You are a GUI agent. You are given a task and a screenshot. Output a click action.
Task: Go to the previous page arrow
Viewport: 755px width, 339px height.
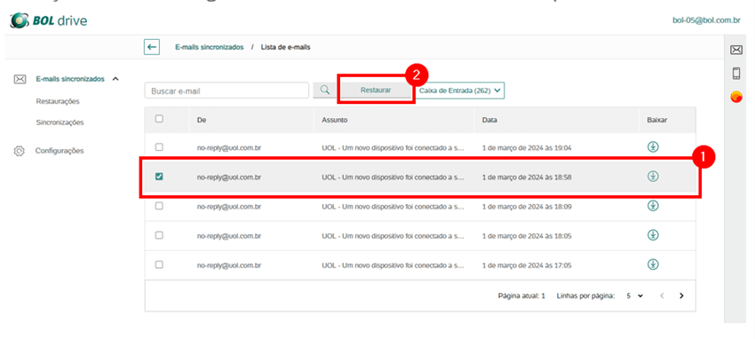point(662,296)
